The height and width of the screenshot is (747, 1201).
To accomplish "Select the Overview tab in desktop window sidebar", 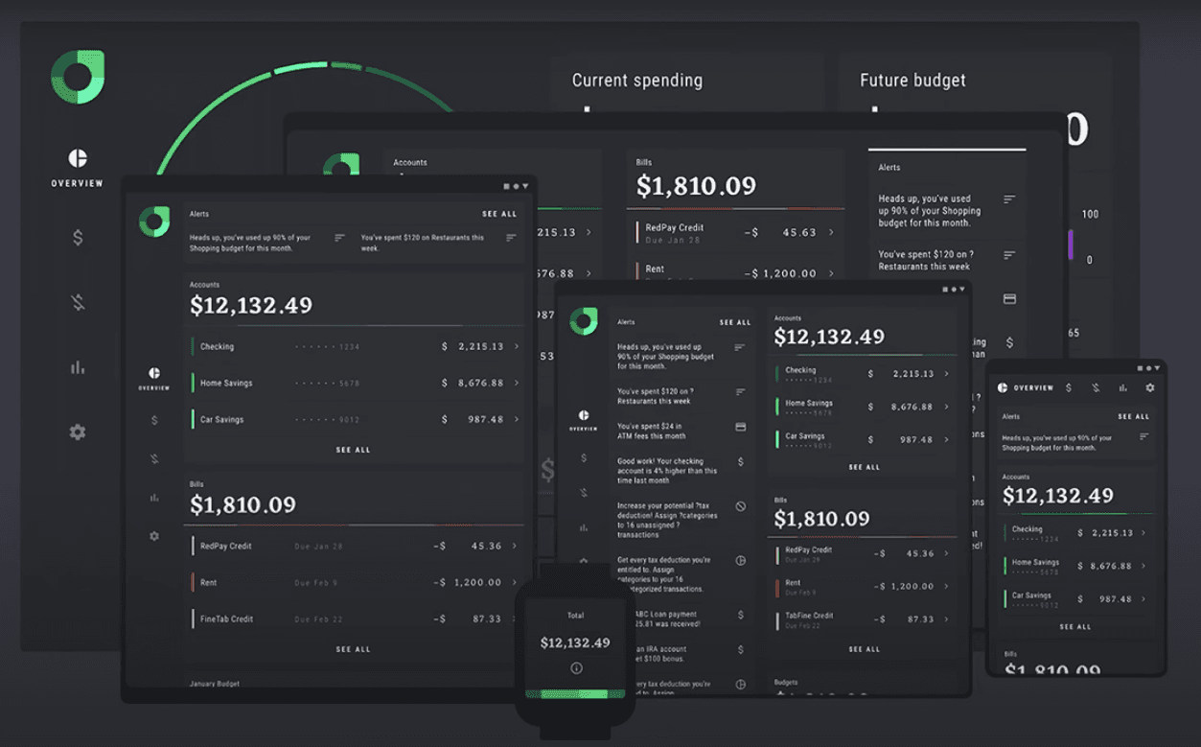I will pos(78,168).
